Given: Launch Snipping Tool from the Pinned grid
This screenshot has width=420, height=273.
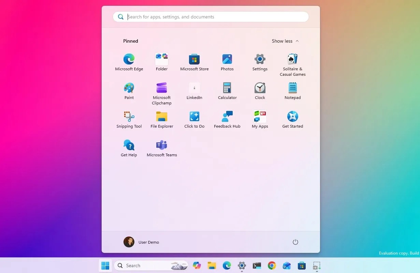Looking at the screenshot, I should pos(129,119).
